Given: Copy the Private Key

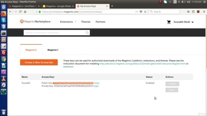Looking at the screenshot, I should pos(96,86).
